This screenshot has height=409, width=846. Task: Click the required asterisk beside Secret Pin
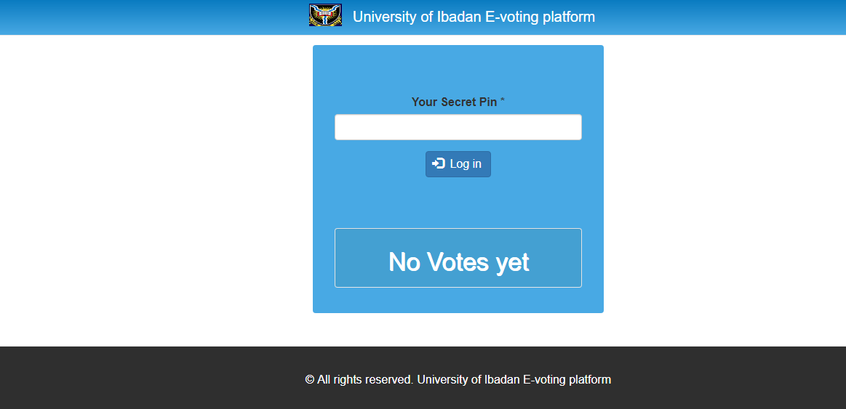[503, 101]
